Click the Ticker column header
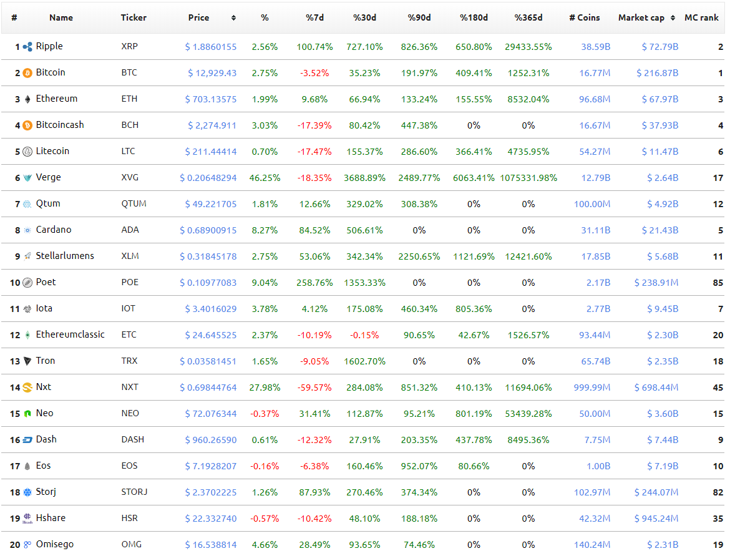 (x=134, y=17)
